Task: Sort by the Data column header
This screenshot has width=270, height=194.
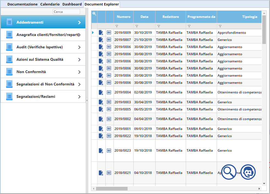Action: [144, 17]
